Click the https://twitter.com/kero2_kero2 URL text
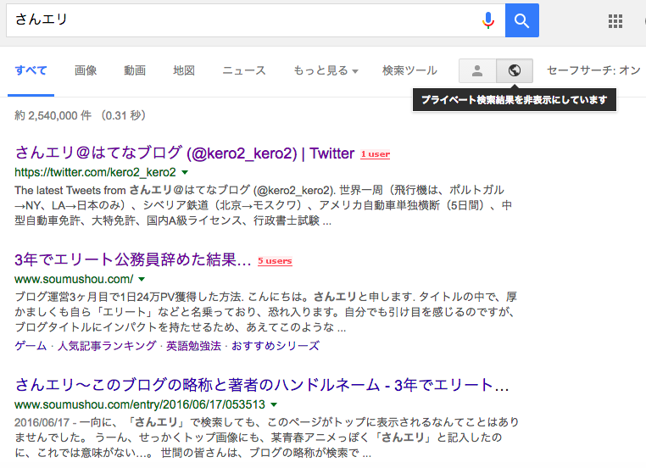 point(95,172)
